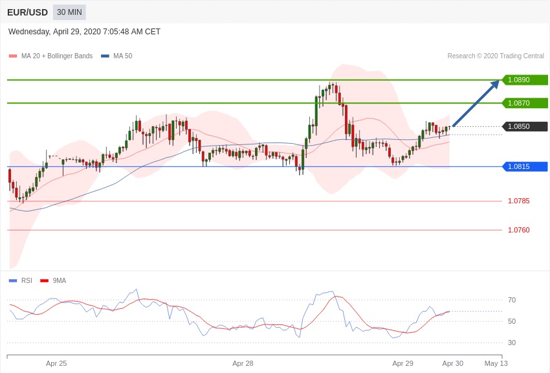Viewport: 550px width, 373px height.
Task: Click the 'MA 20 + Bollinger Bands' legend label
Action: point(57,56)
